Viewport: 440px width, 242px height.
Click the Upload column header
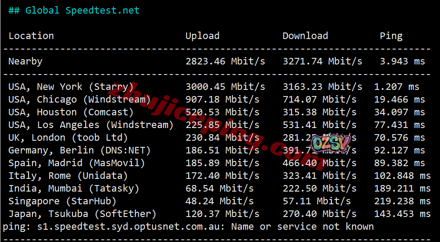pos(202,36)
